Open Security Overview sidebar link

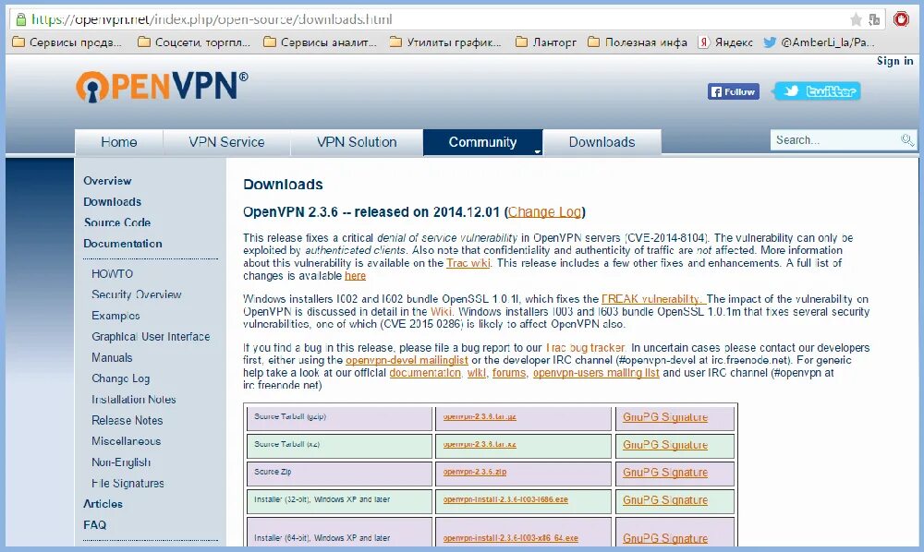pyautogui.click(x=137, y=294)
